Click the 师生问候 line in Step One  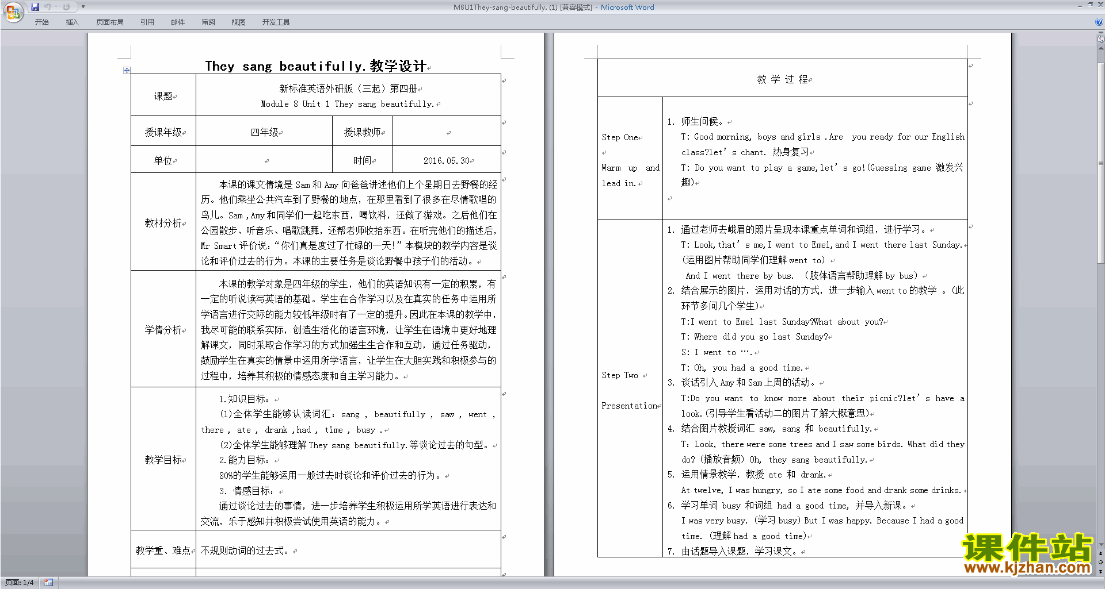click(x=698, y=121)
